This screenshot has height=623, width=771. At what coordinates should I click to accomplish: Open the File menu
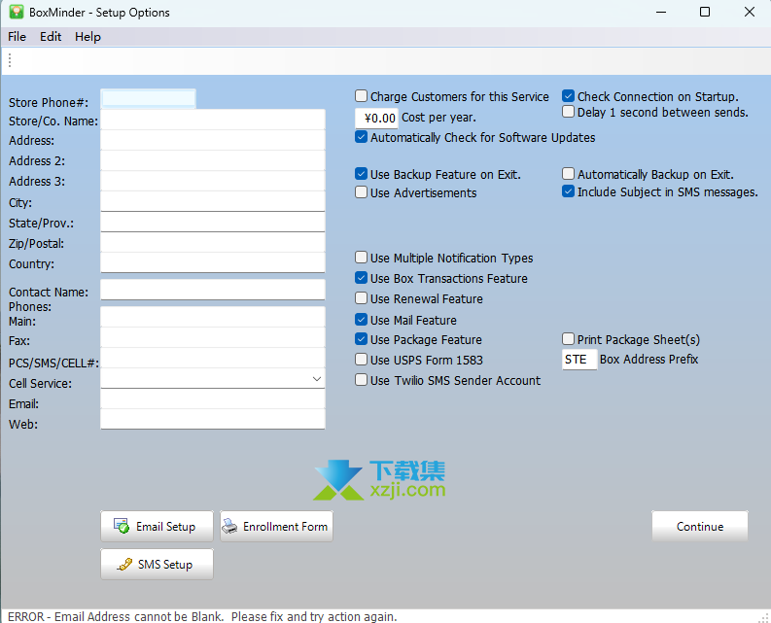coord(17,37)
